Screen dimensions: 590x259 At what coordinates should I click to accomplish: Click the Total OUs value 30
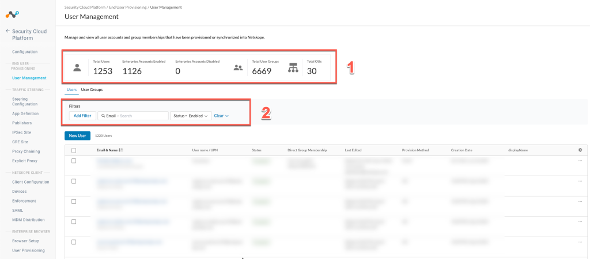[x=312, y=71]
